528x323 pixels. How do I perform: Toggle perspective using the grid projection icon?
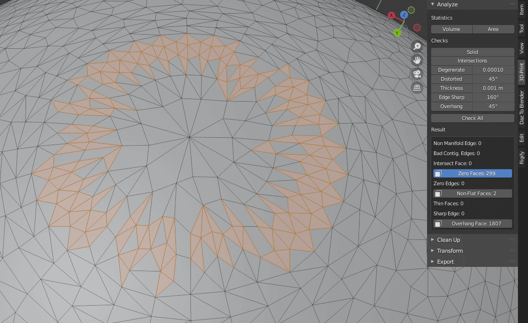coord(417,87)
